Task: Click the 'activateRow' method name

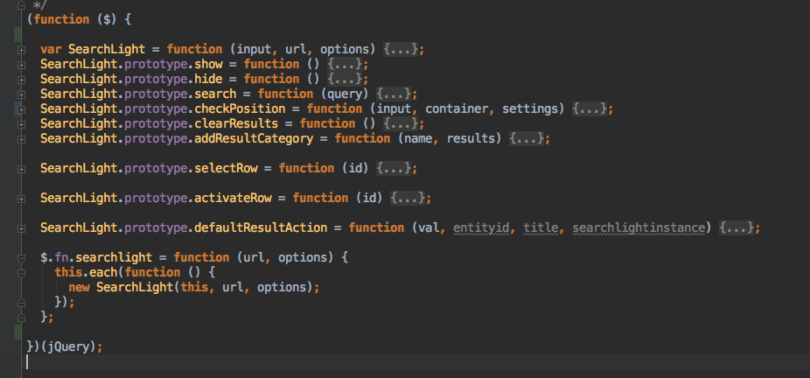Action: [233, 199]
